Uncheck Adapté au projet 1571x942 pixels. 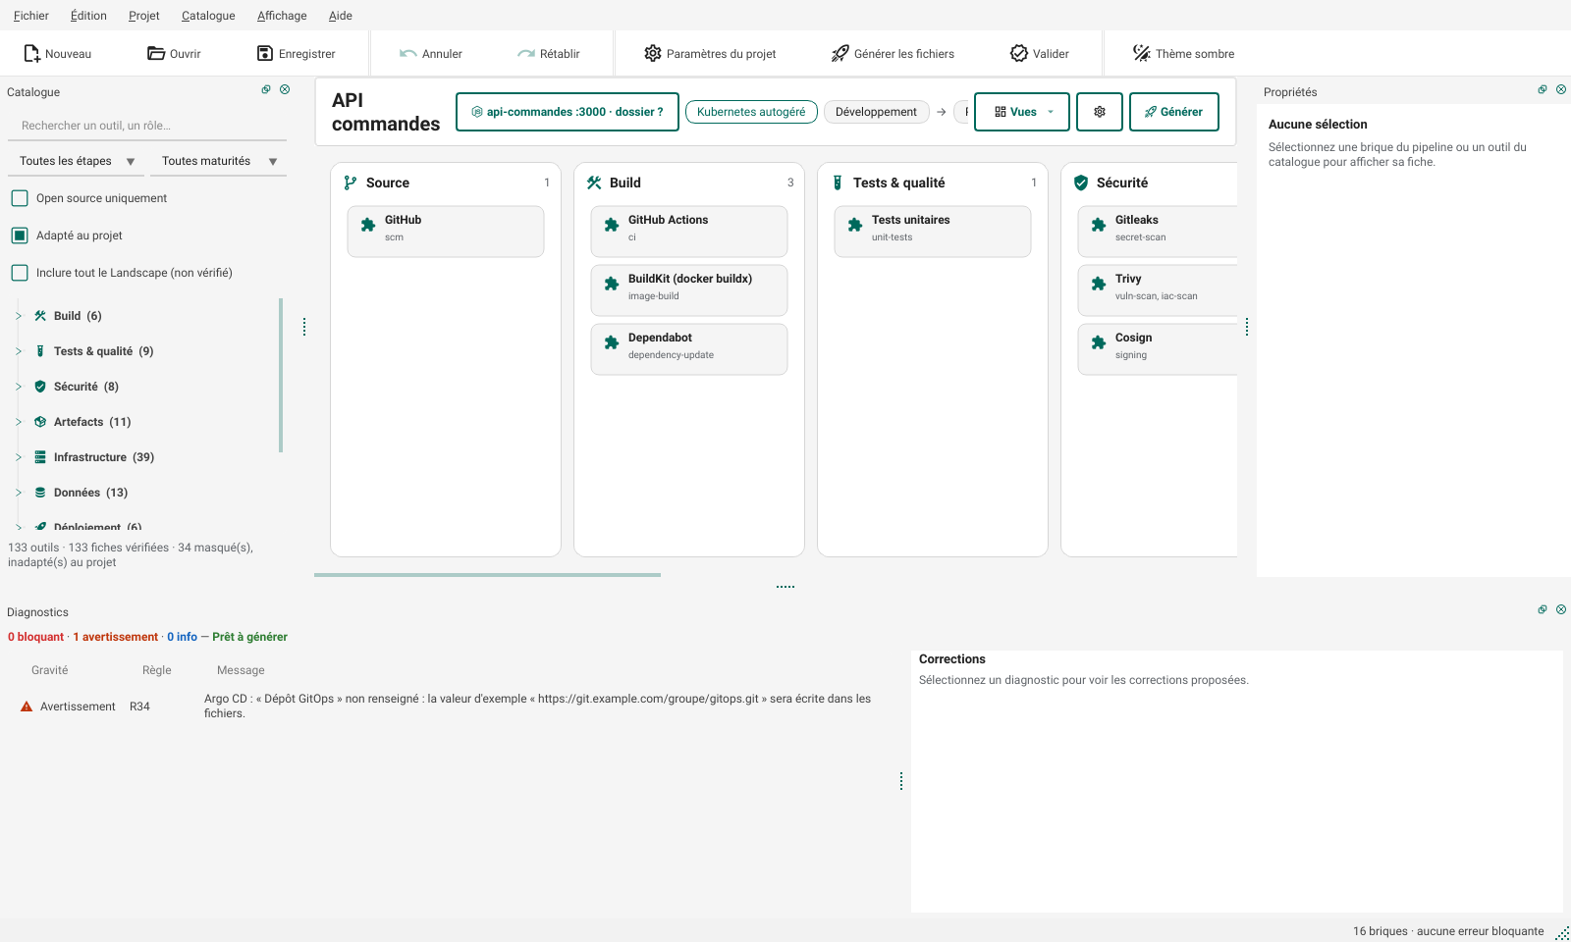coord(20,235)
